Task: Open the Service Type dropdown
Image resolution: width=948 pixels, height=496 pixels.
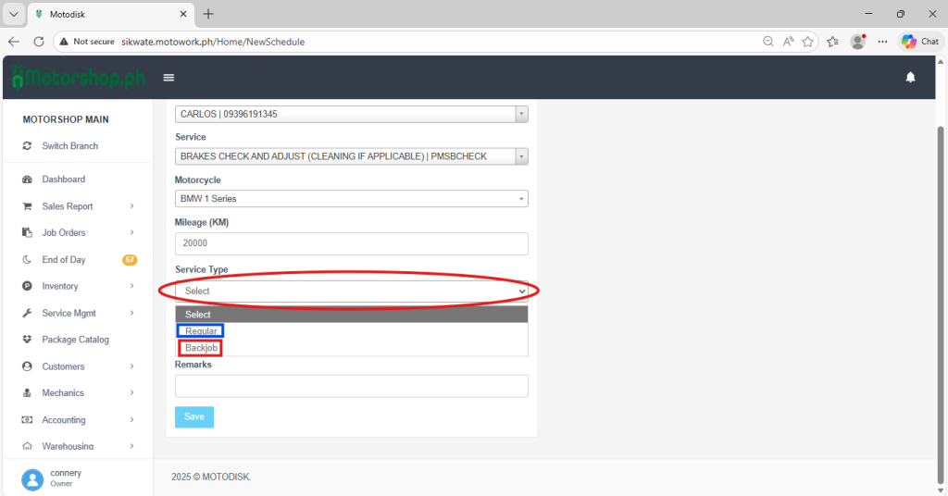Action: coord(351,291)
